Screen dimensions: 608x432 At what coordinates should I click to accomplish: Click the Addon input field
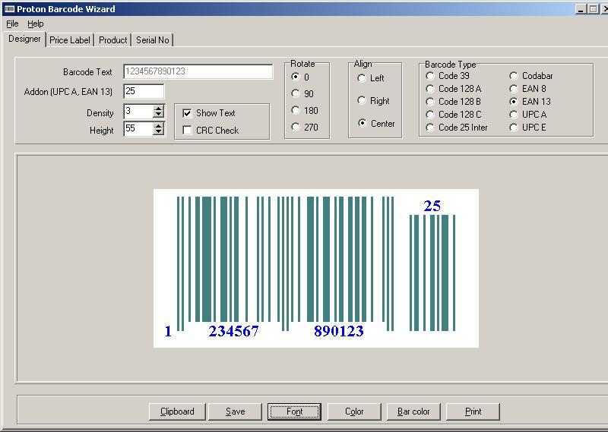[x=144, y=91]
